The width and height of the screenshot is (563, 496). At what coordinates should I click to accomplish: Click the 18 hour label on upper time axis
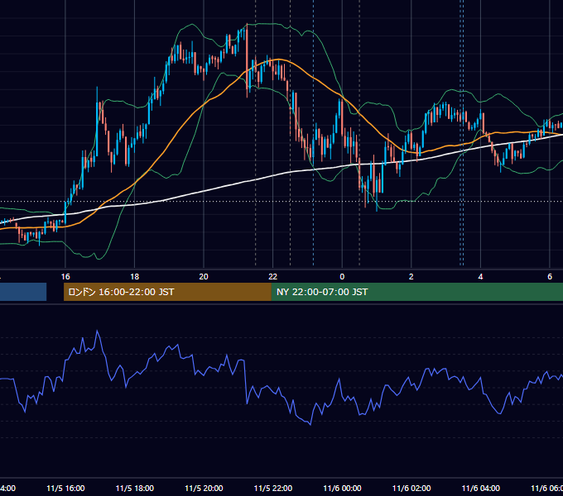coord(135,277)
